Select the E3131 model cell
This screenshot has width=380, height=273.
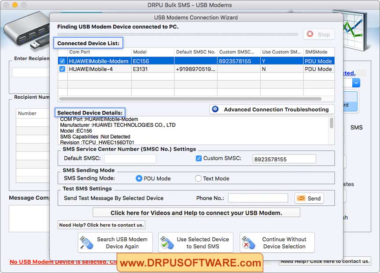click(153, 69)
